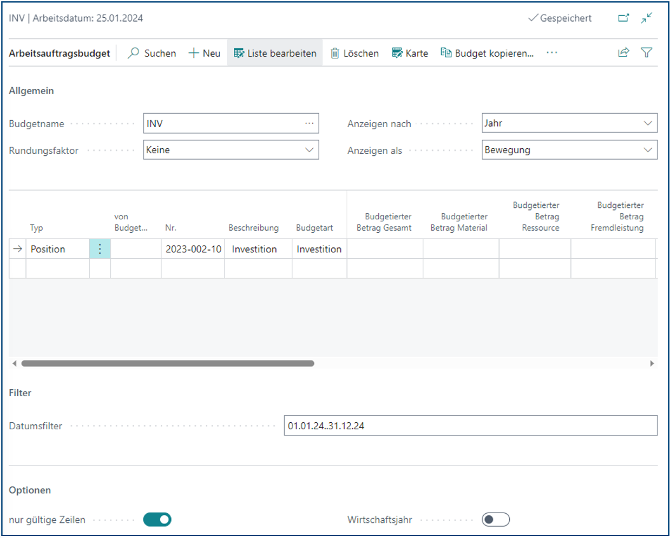The width and height of the screenshot is (672, 538).
Task: Click the Gespeichert status indicator
Action: (x=559, y=18)
